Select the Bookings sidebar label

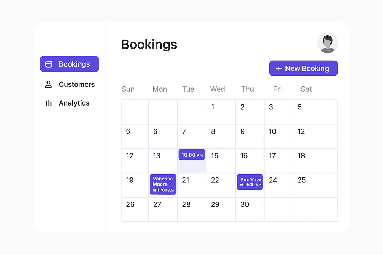point(74,64)
